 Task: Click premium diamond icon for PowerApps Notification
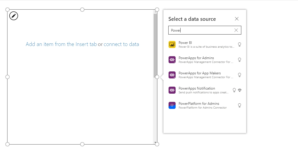(240, 90)
